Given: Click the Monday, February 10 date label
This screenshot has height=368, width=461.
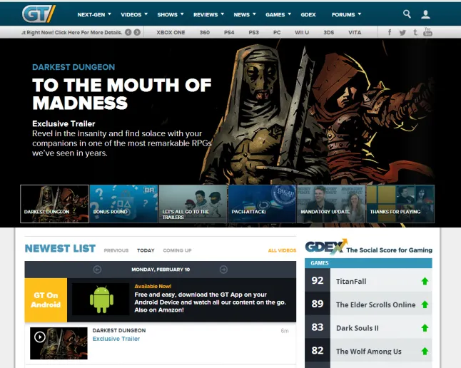Looking at the screenshot, I should pyautogui.click(x=161, y=270).
